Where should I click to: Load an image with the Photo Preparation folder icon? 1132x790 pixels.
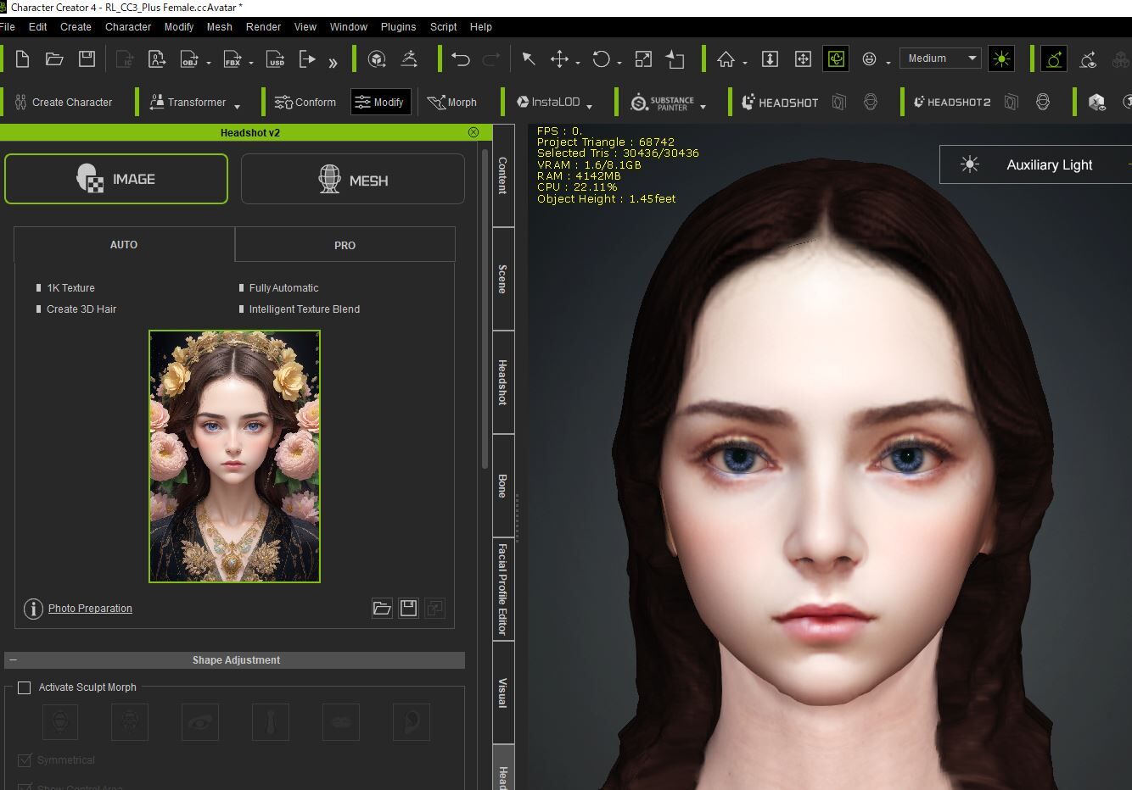point(382,608)
